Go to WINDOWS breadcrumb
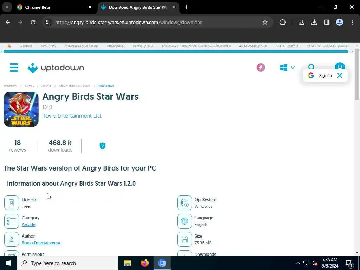360x270 pixels. tap(11, 86)
